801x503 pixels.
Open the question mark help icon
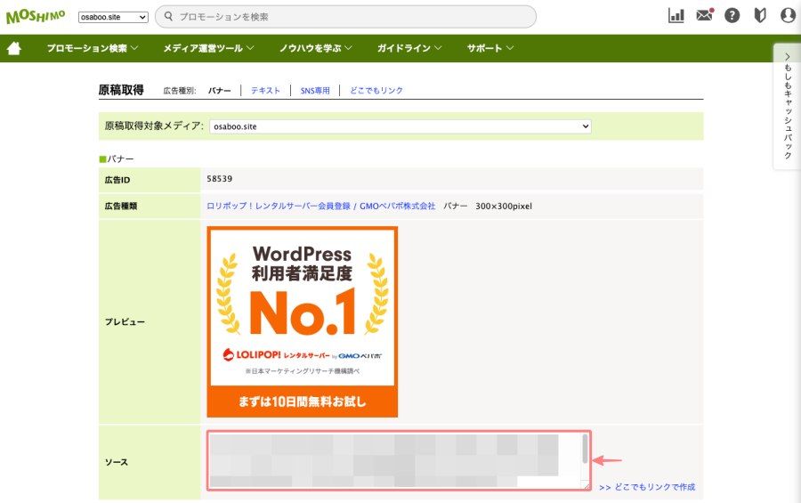732,16
